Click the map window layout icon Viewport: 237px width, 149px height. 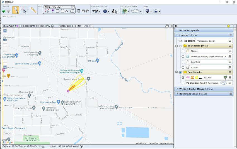(167, 26)
